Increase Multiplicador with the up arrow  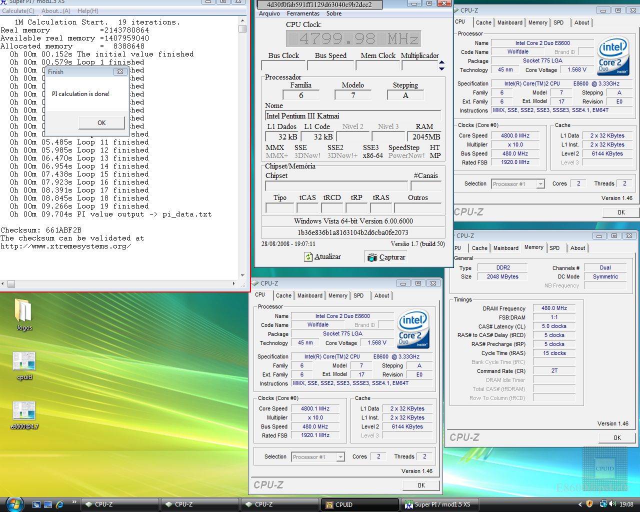click(x=441, y=62)
